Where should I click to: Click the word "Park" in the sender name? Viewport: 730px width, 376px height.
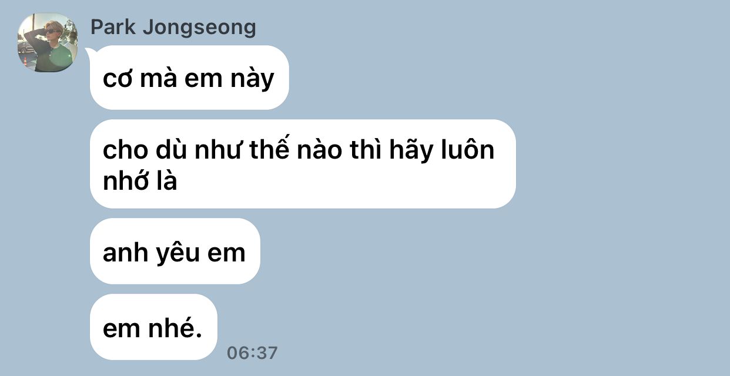[114, 26]
